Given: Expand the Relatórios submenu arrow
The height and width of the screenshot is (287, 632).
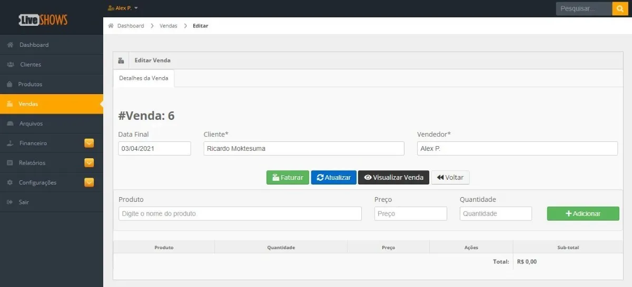Looking at the screenshot, I should coord(89,163).
